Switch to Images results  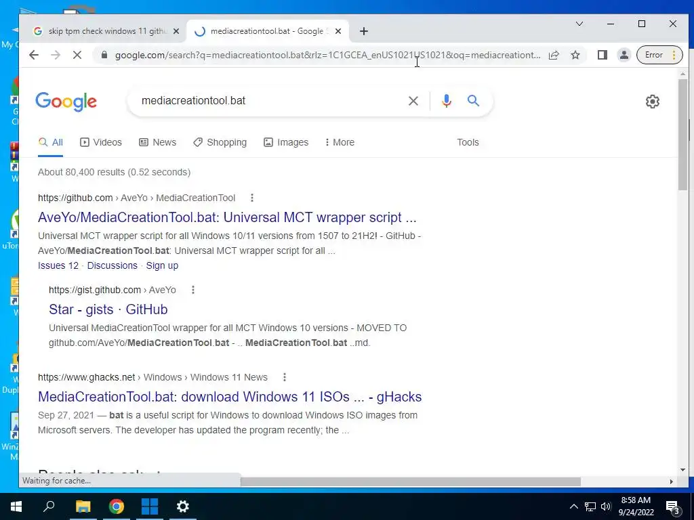coord(286,142)
